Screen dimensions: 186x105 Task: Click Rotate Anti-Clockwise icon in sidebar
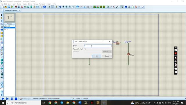2,86
